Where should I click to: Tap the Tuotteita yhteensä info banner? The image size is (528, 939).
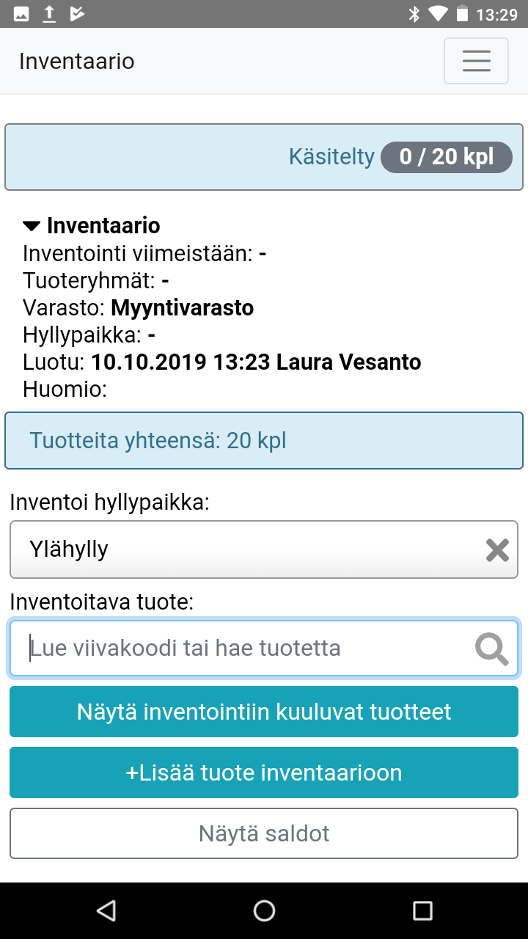click(264, 441)
